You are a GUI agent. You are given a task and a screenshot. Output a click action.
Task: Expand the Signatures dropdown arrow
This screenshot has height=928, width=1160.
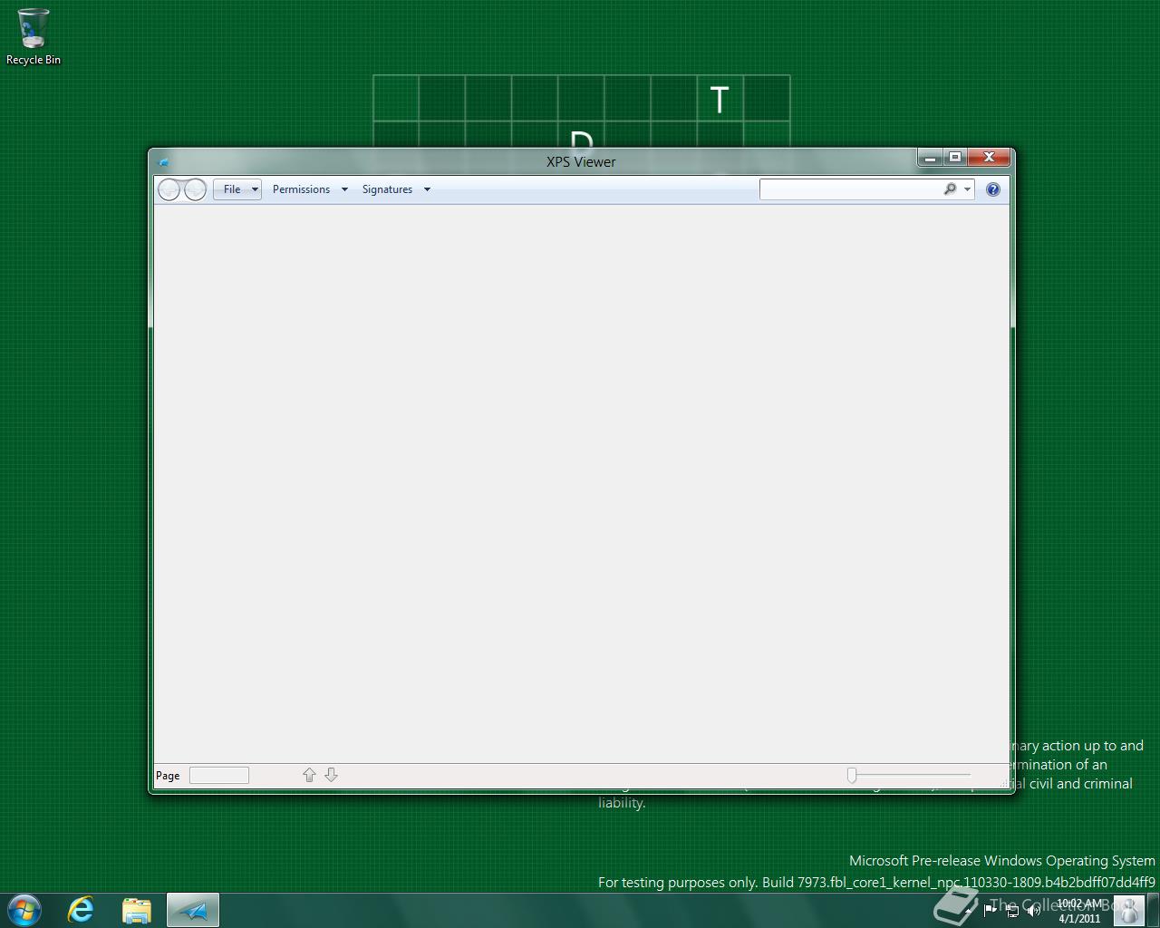pyautogui.click(x=427, y=189)
